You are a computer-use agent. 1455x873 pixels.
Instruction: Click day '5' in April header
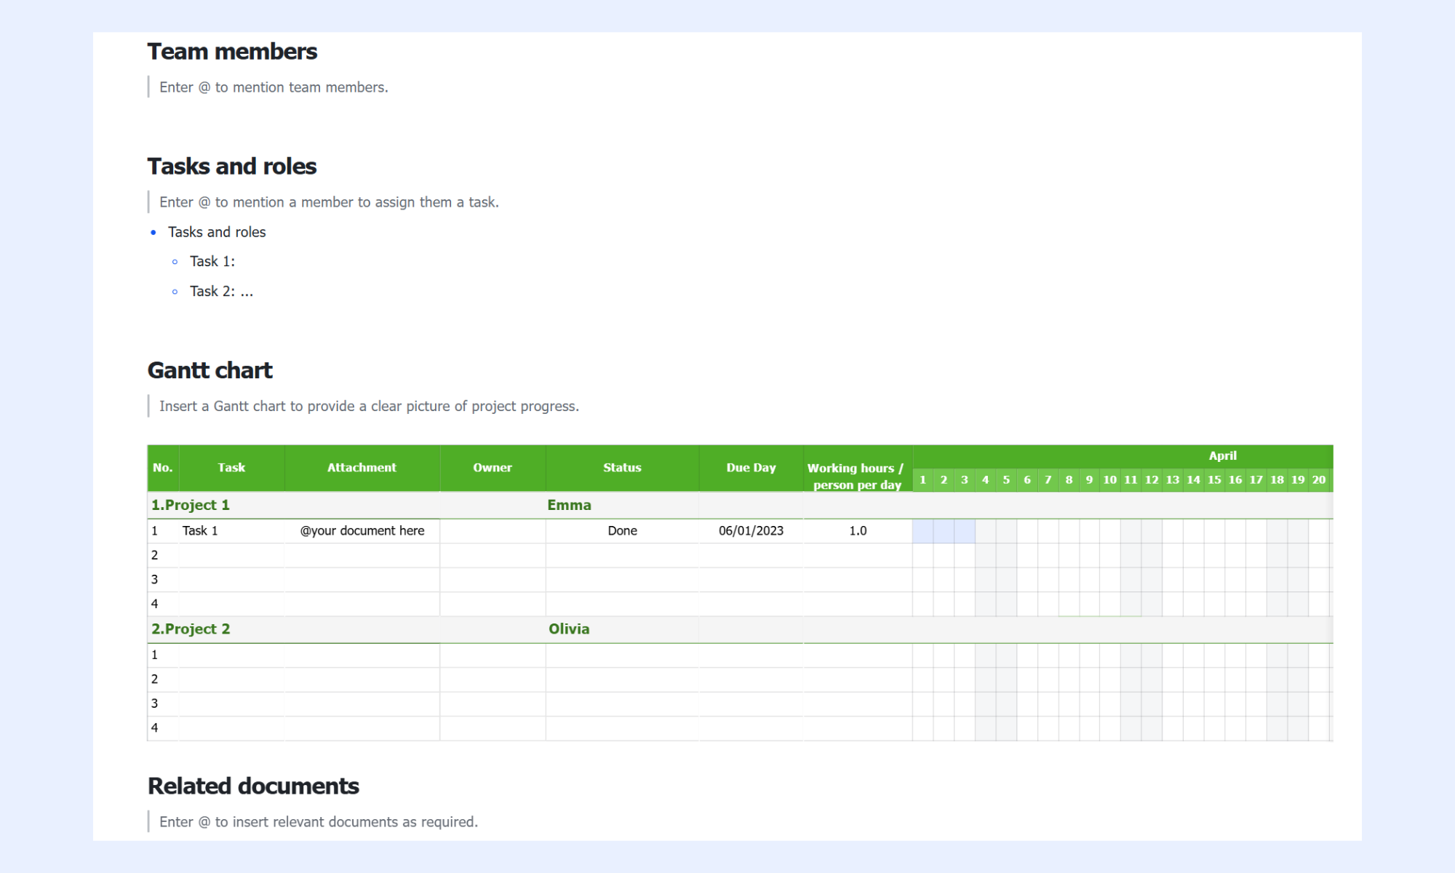1006,480
